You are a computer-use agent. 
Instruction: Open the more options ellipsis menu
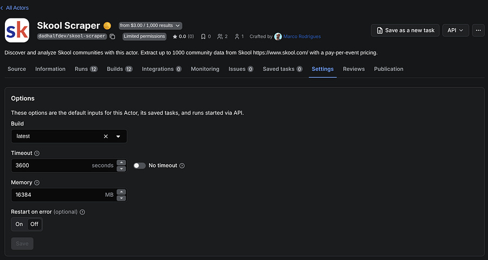pyautogui.click(x=478, y=30)
